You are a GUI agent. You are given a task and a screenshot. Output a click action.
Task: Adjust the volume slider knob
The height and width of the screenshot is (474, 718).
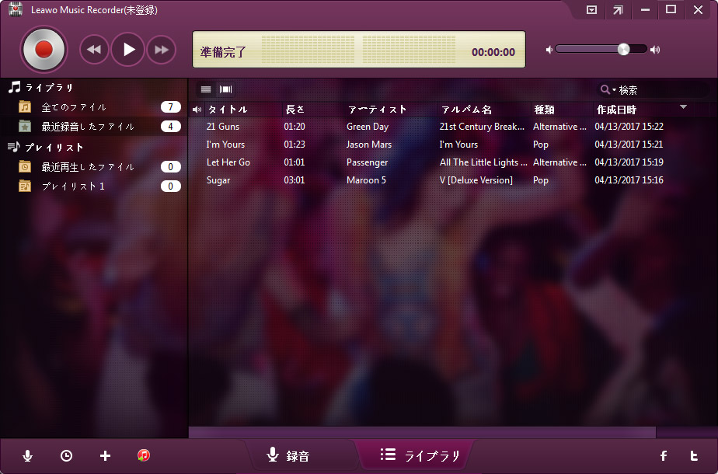623,50
